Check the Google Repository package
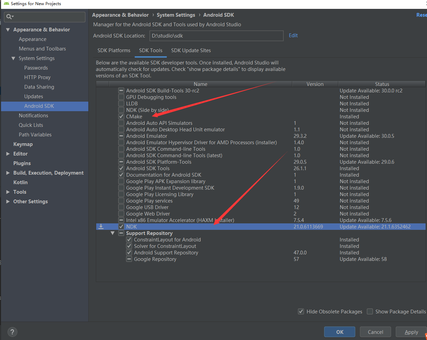 pyautogui.click(x=129, y=259)
